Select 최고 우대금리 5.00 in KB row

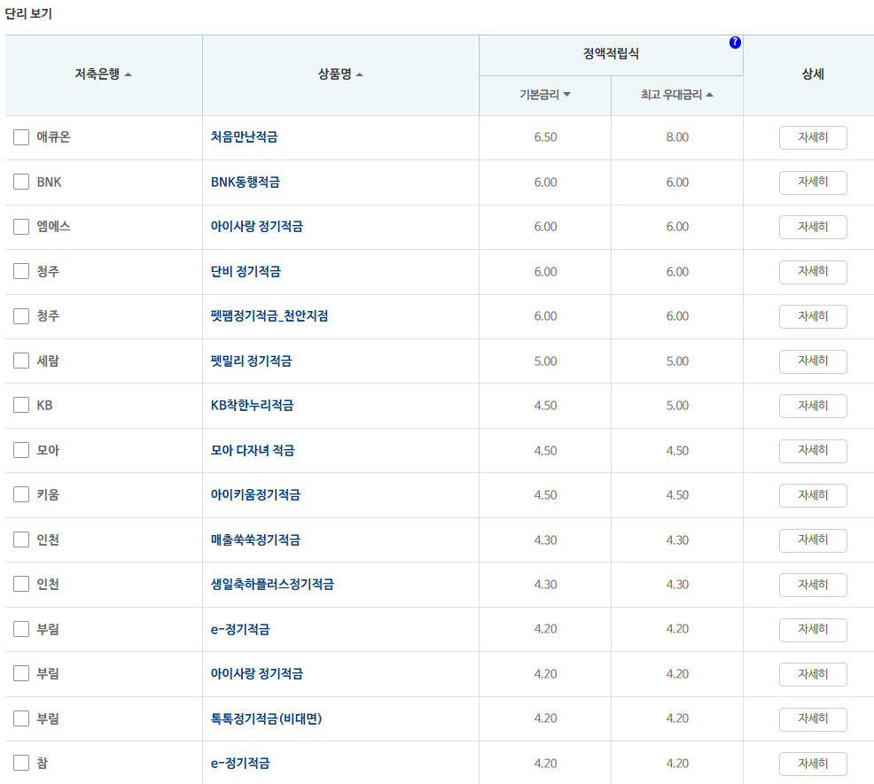click(x=677, y=406)
